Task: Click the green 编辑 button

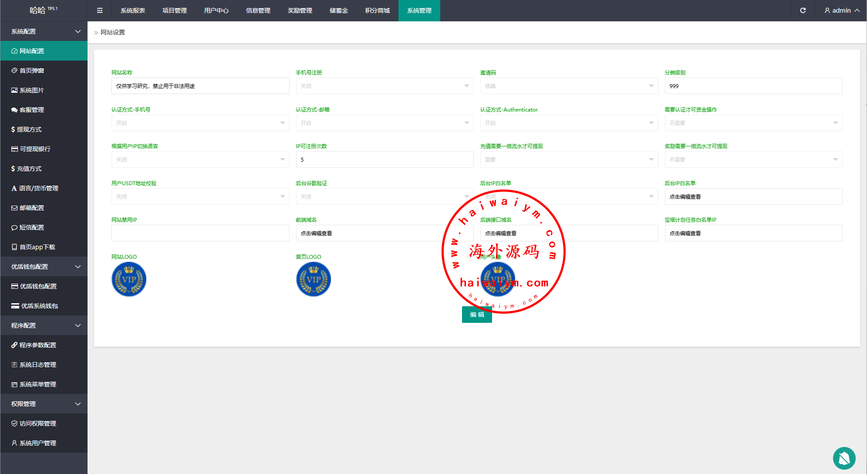Action: [476, 315]
